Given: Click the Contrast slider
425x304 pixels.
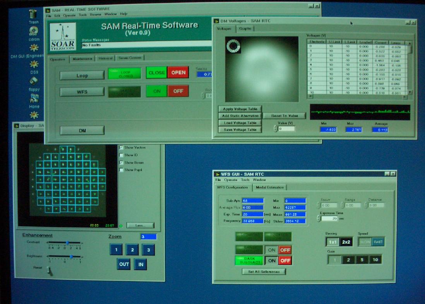Looking at the screenshot, I should (x=65, y=243).
